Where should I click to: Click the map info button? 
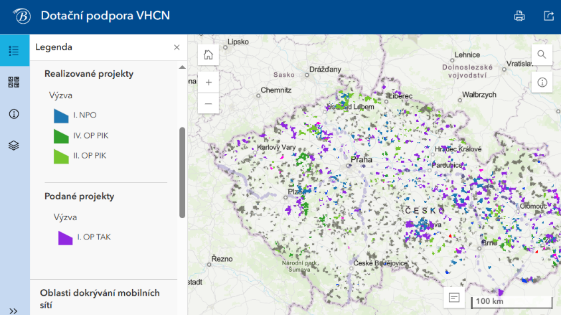[x=542, y=83]
